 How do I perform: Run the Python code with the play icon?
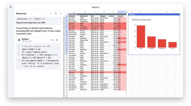57,40
